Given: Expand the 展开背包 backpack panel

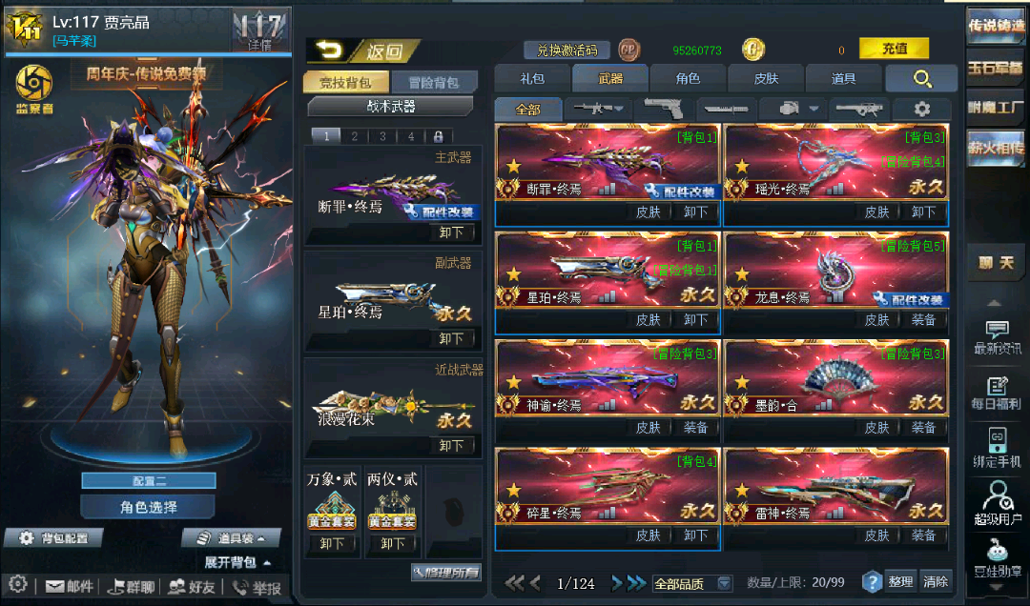Looking at the screenshot, I should 237,562.
